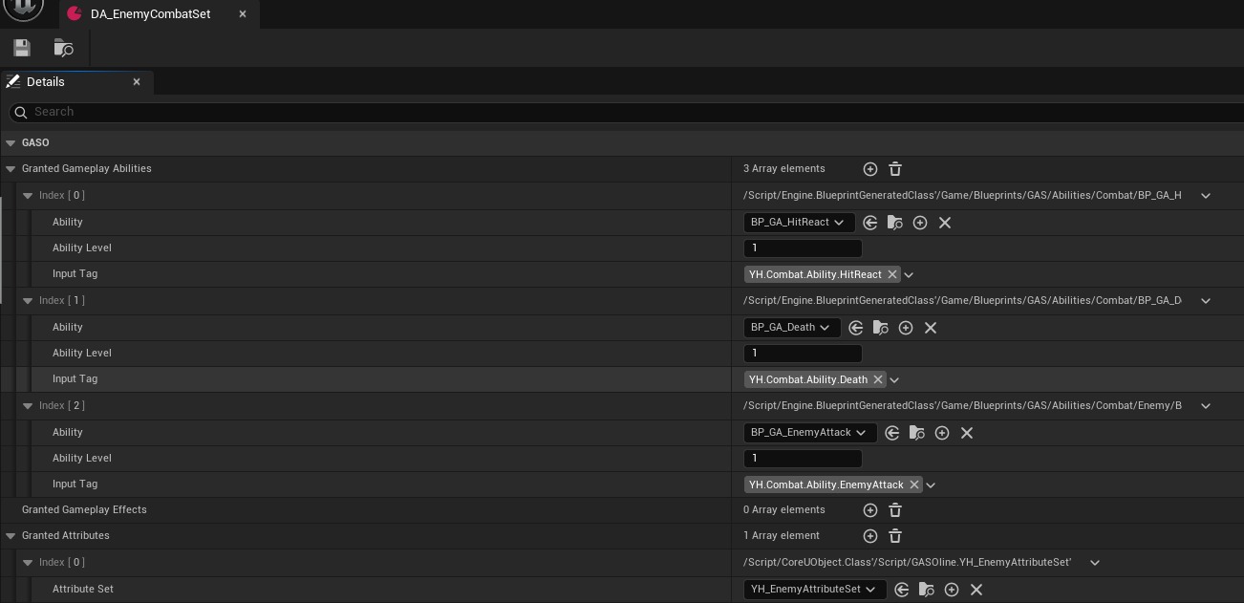
Task: Open BP_GA_HitReact ability class dropdown
Action: coord(799,223)
